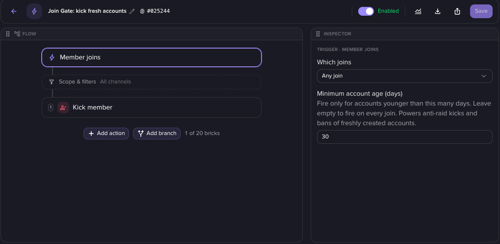Click the icon beside #025244
500x244 pixels.
coord(142,11)
